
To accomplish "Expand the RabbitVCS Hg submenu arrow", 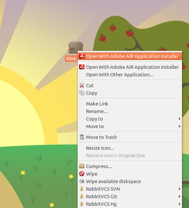I will click(x=180, y=204).
